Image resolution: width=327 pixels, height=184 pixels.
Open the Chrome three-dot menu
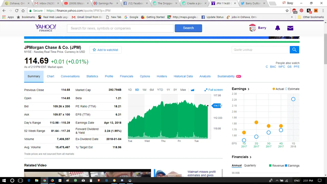tap(323, 10)
